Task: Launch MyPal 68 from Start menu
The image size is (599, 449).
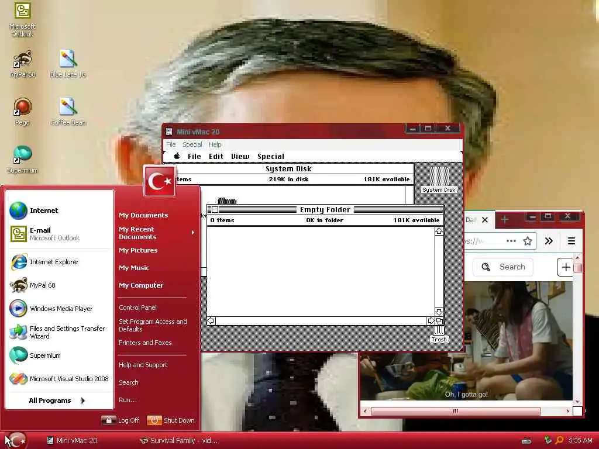Action: point(60,285)
